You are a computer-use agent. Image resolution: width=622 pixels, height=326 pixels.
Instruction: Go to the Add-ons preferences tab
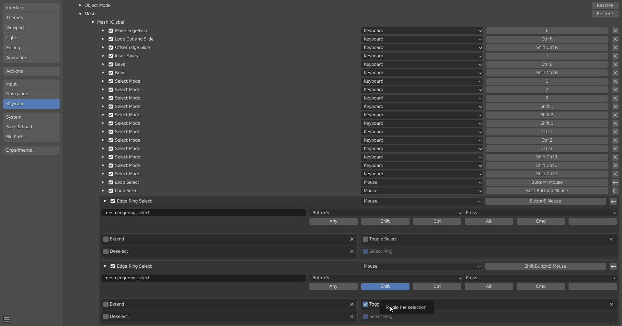point(31,71)
